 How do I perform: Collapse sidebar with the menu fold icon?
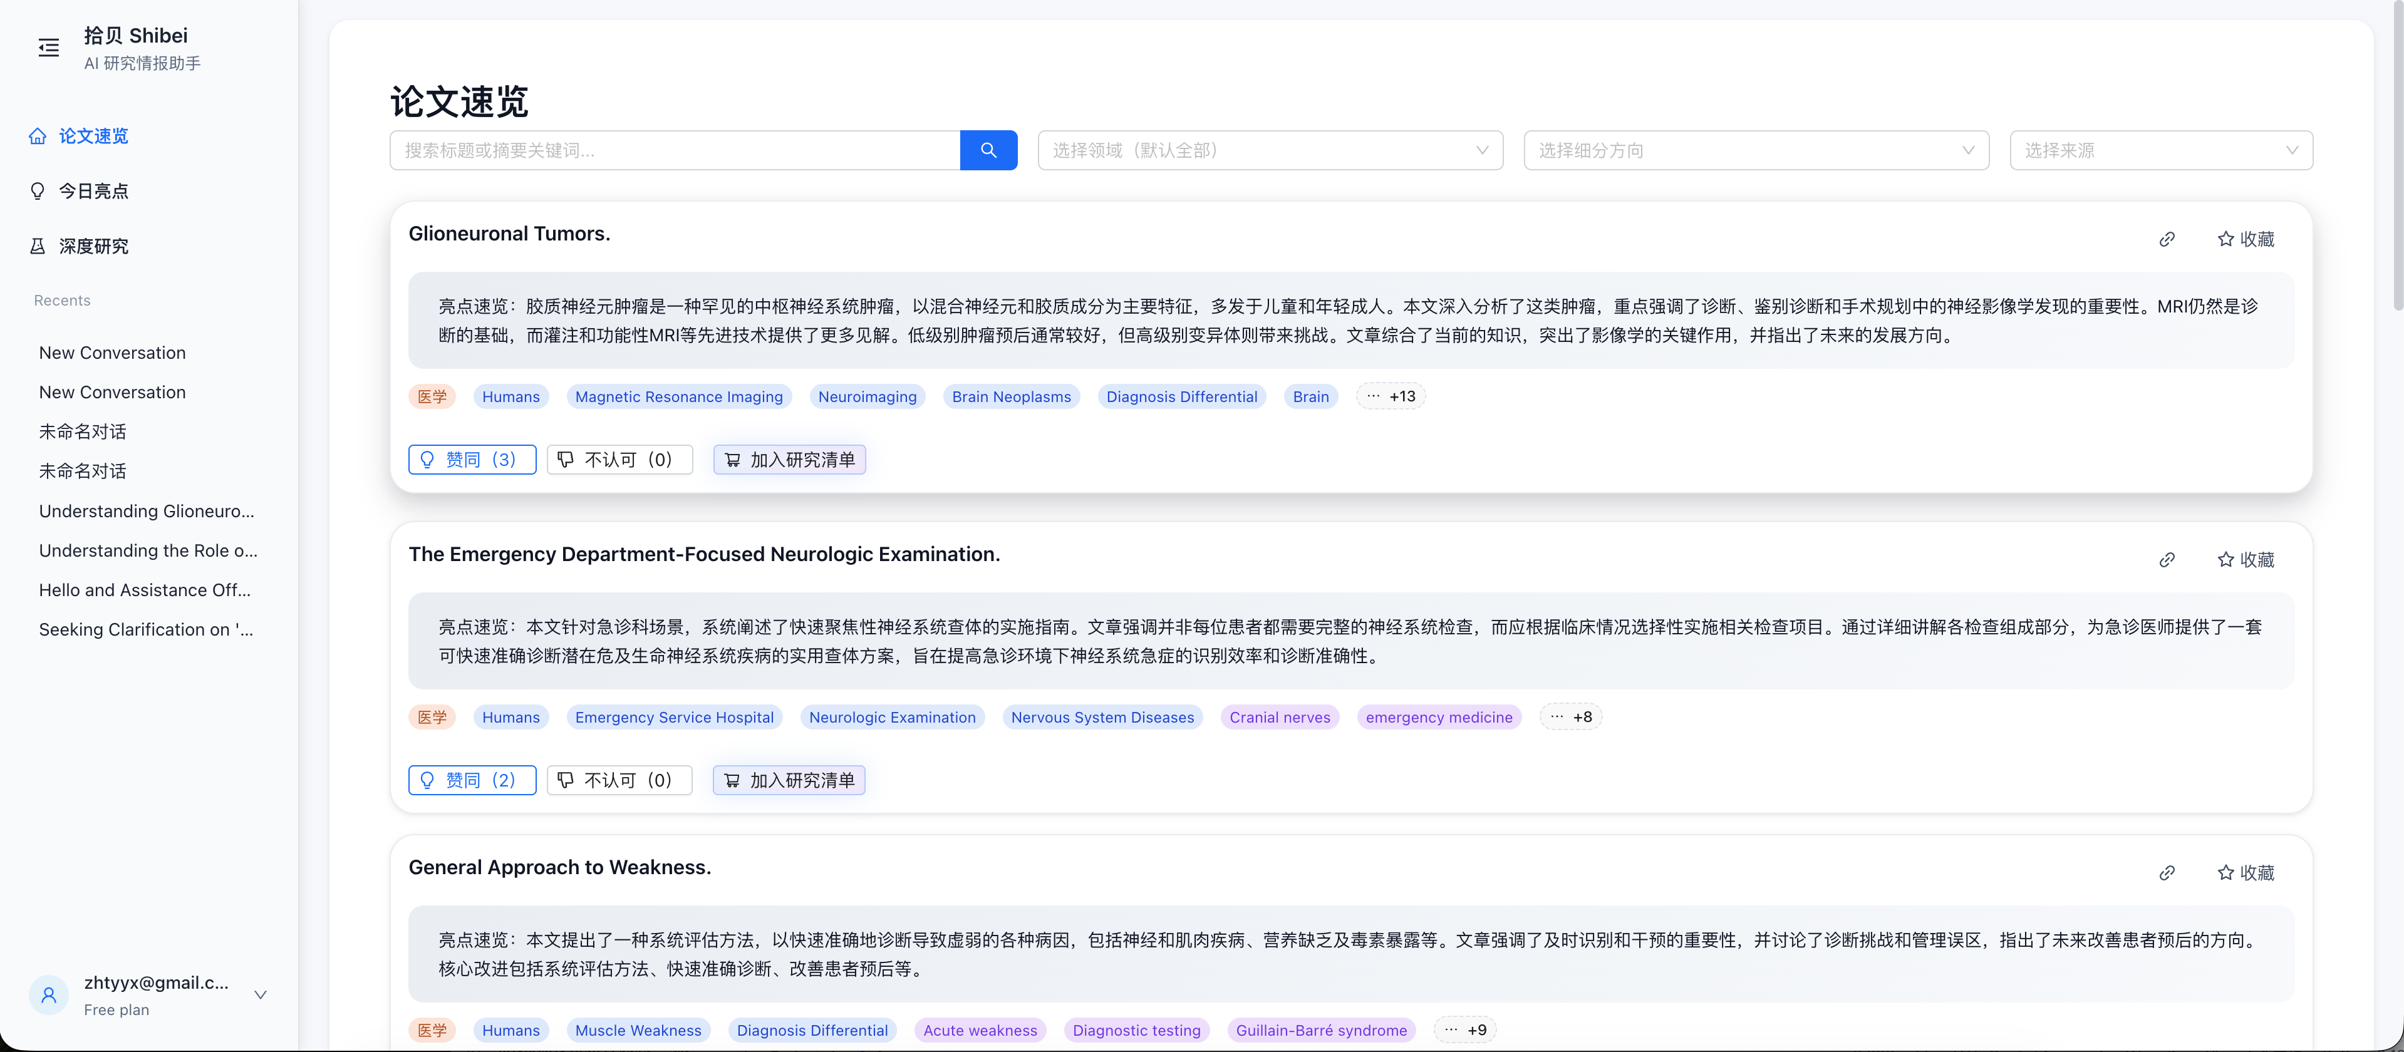click(x=48, y=48)
